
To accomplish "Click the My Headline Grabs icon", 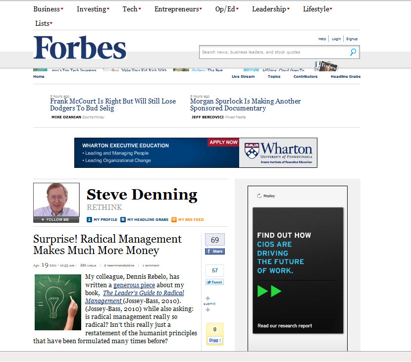I will [x=123, y=219].
